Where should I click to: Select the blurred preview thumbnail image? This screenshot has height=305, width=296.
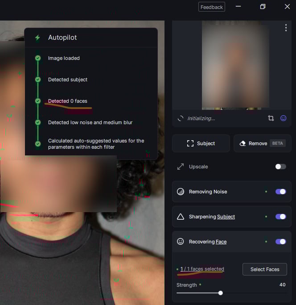tap(235, 65)
